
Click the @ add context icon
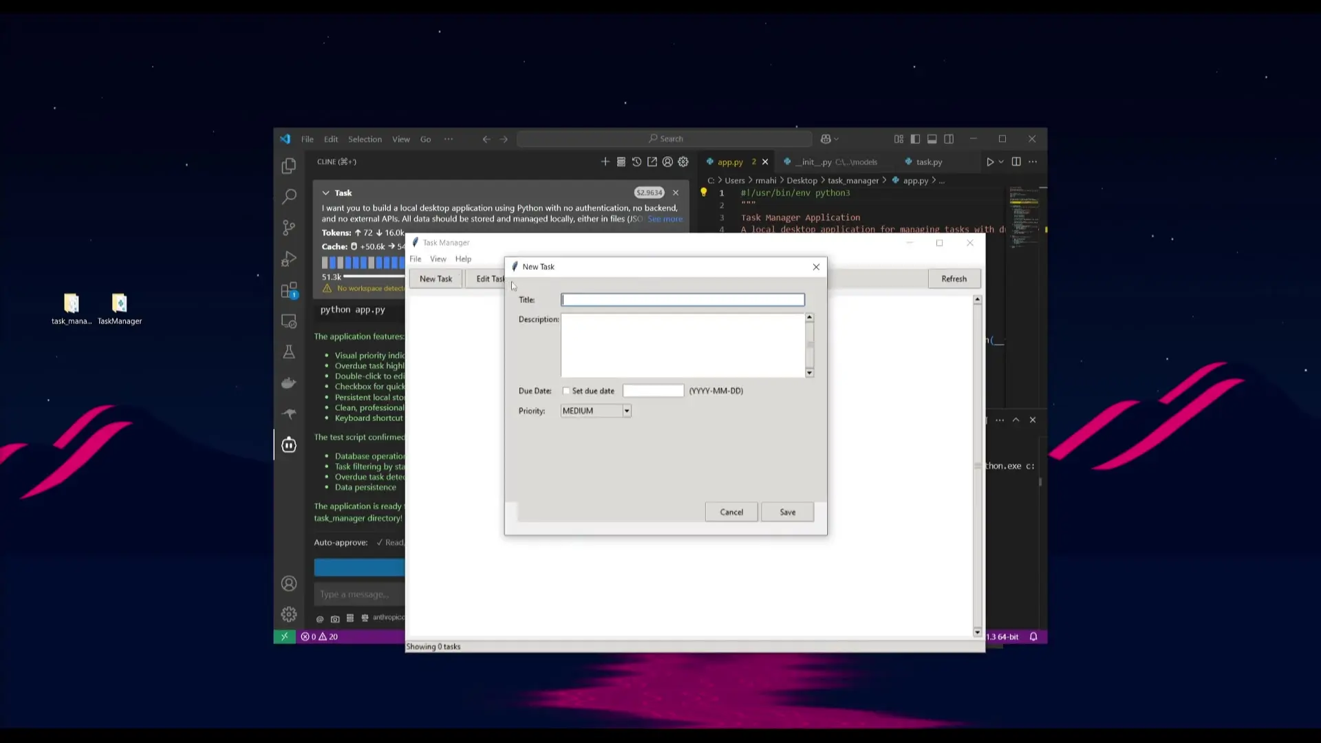(x=320, y=618)
